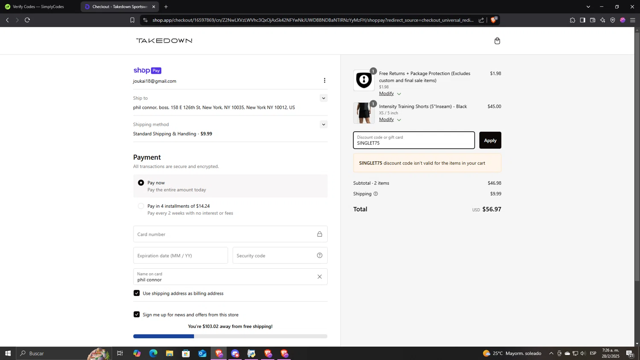The image size is (640, 360).
Task: Open the shopping bag cart icon
Action: pos(497,41)
